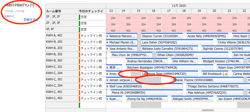The width and height of the screenshot is (250, 112).
Task: Click the lock icon on Bill Knoblauch booking
Action: pyautogui.click(x=226, y=74)
